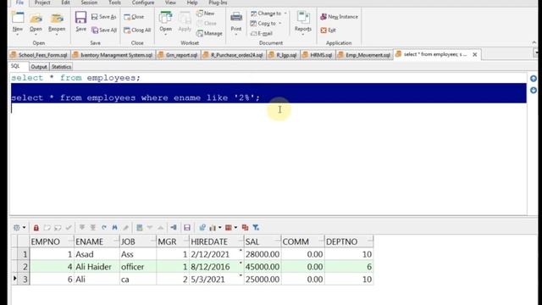542x305 pixels.
Task: Switch to R_Igp.sql tab
Action: click(x=283, y=55)
